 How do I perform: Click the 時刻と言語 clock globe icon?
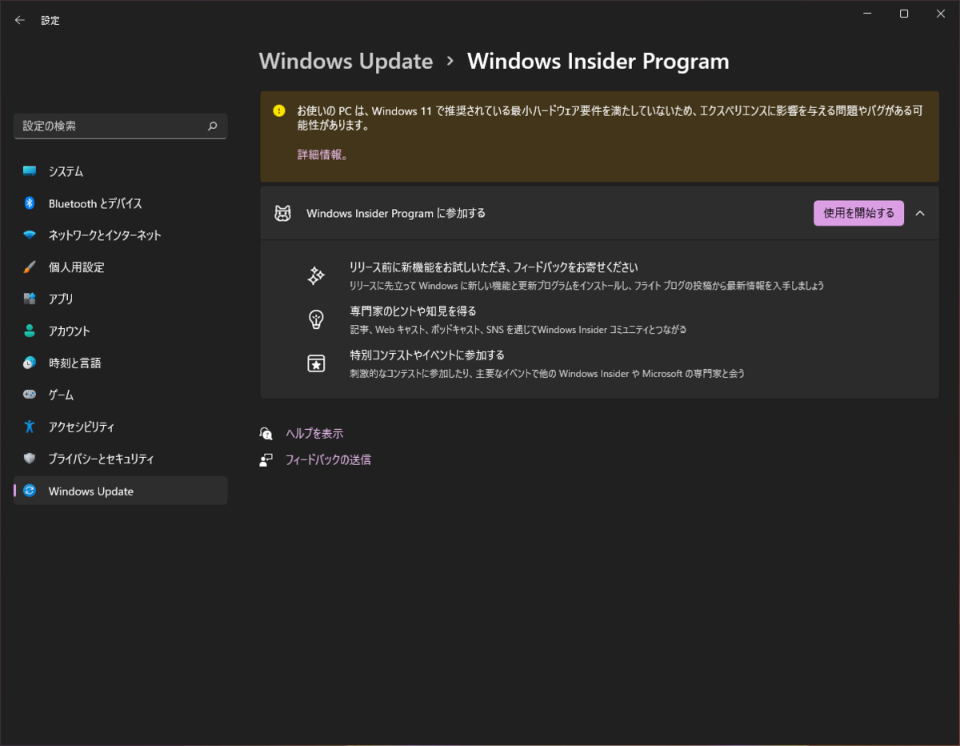(x=30, y=363)
